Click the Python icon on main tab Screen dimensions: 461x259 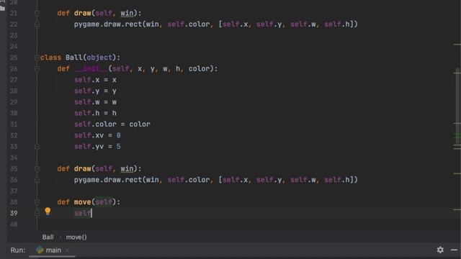click(40, 250)
